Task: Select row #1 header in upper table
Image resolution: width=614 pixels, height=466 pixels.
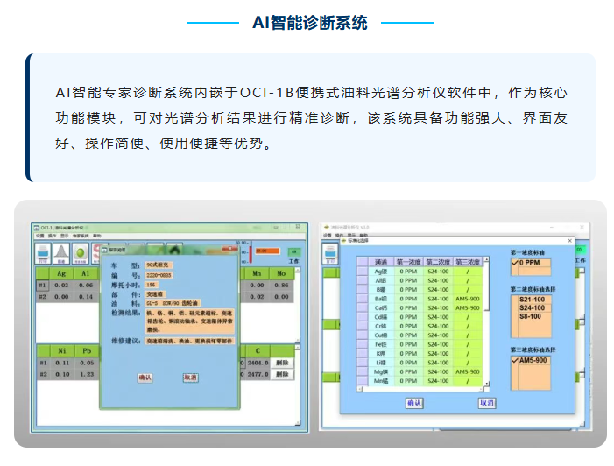Action: [x=42, y=285]
